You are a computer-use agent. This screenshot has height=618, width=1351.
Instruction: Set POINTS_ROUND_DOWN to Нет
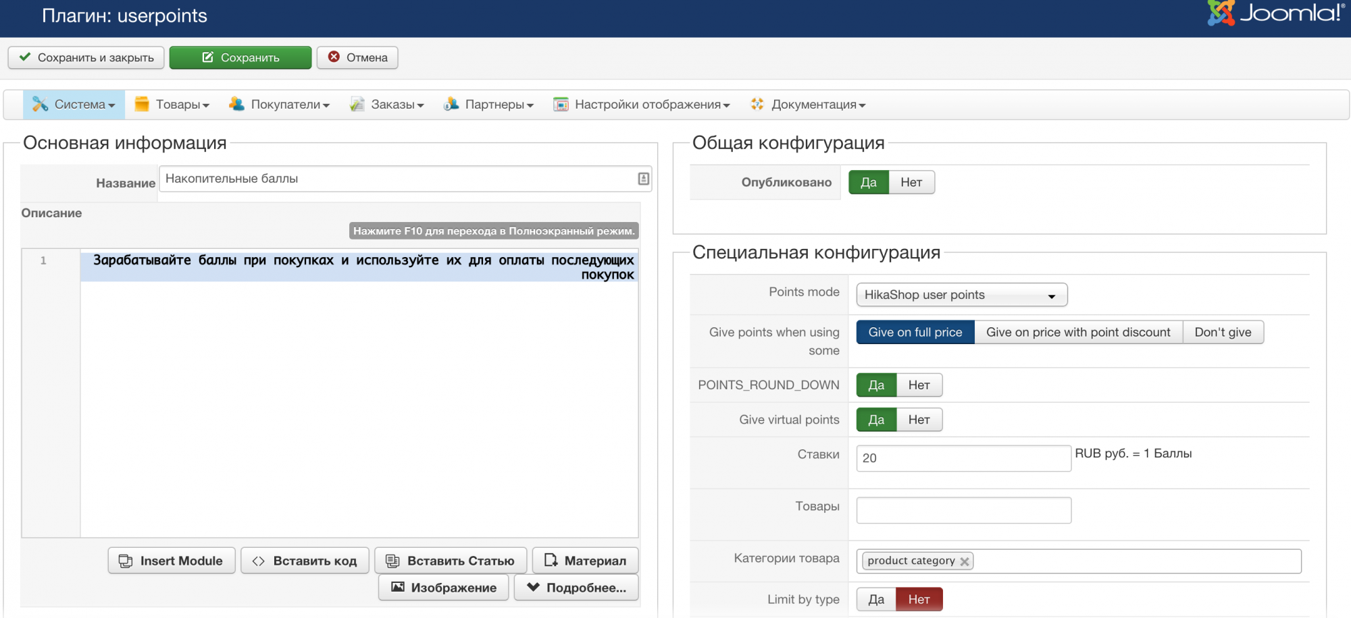tap(919, 385)
